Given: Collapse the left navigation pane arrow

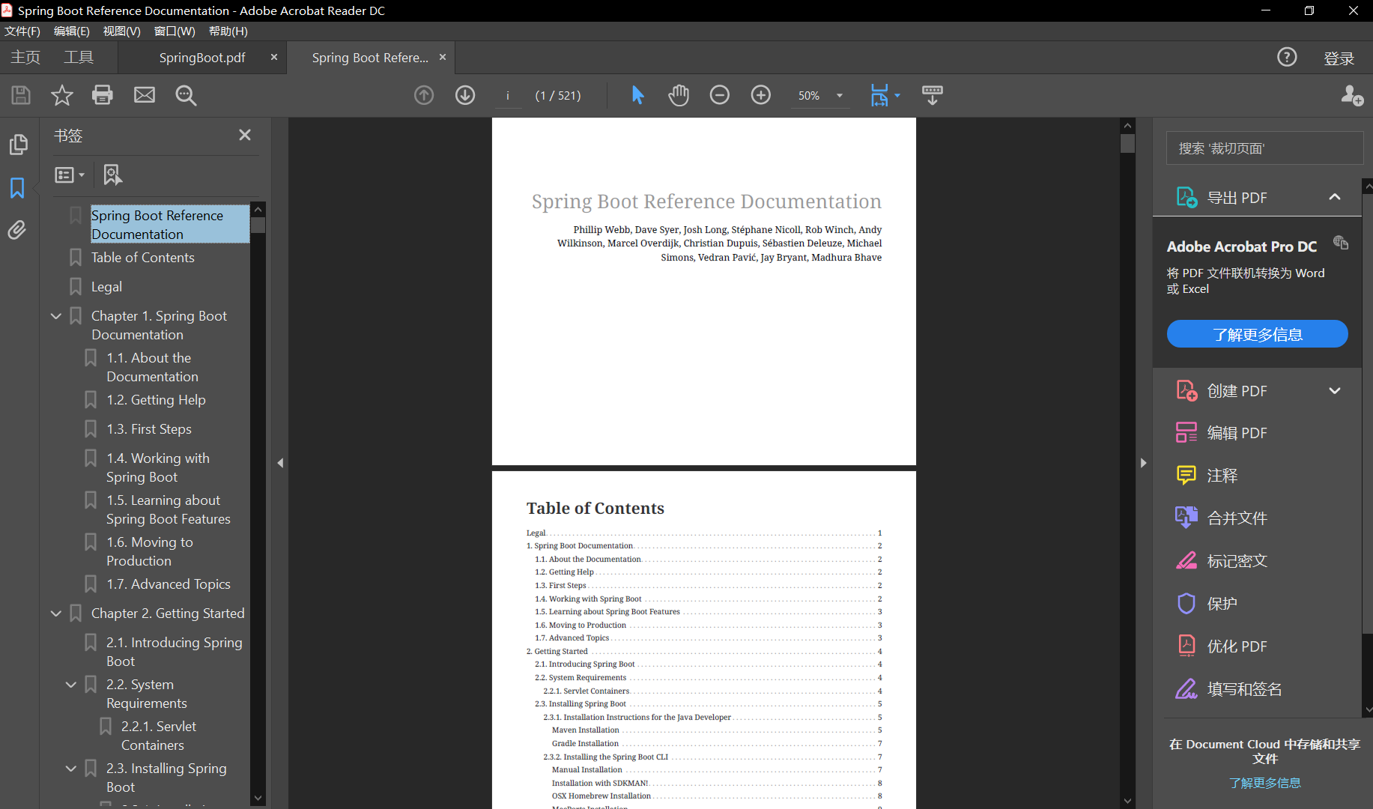Looking at the screenshot, I should click(280, 463).
